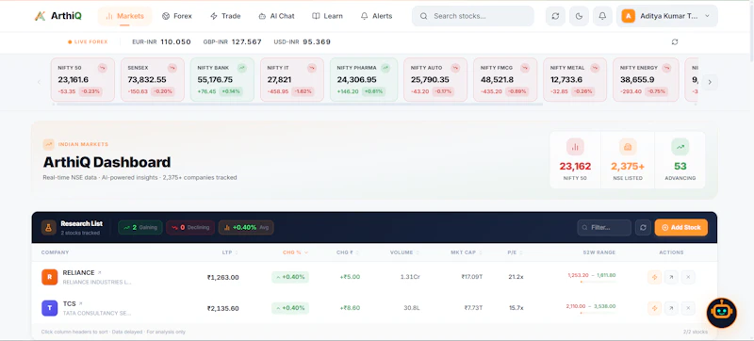
Task: Open the NIFTY PHARMA index card
Action: point(364,80)
